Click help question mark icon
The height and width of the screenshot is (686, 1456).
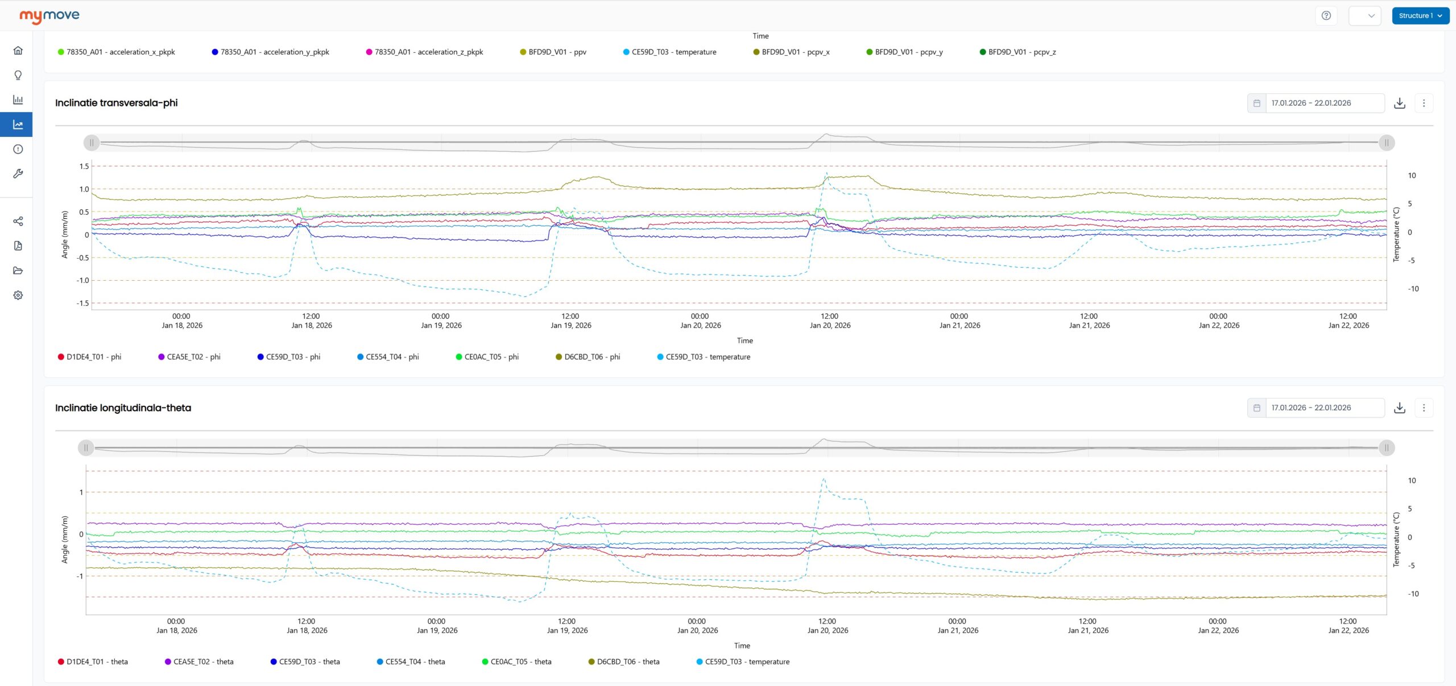point(1326,16)
